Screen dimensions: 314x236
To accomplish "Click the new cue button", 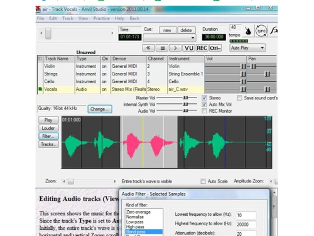I will click(x=167, y=30).
